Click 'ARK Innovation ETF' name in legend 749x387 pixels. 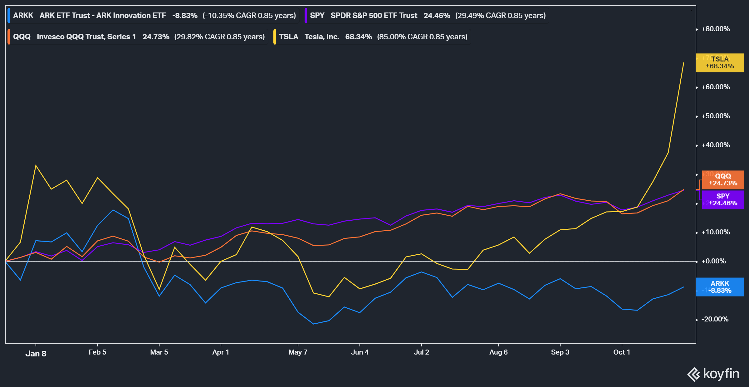coord(131,16)
